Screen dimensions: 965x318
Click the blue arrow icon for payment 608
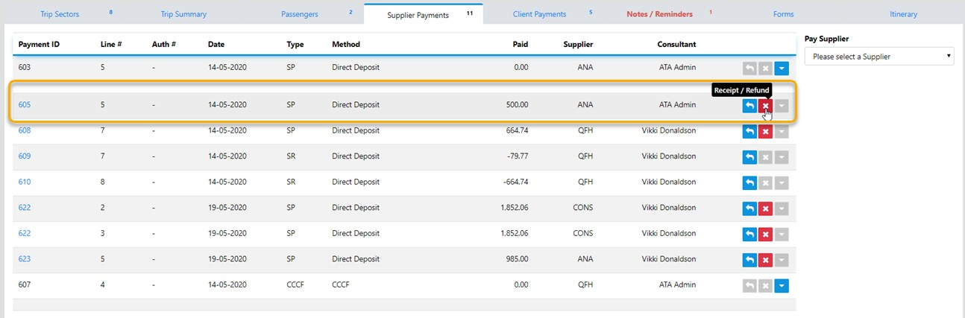(x=749, y=132)
